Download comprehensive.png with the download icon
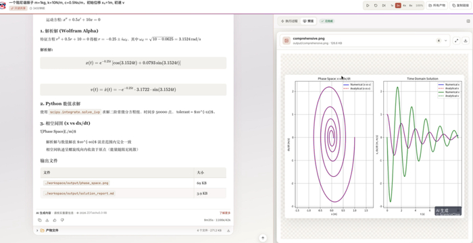This screenshot has width=473, height=243. click(x=466, y=40)
